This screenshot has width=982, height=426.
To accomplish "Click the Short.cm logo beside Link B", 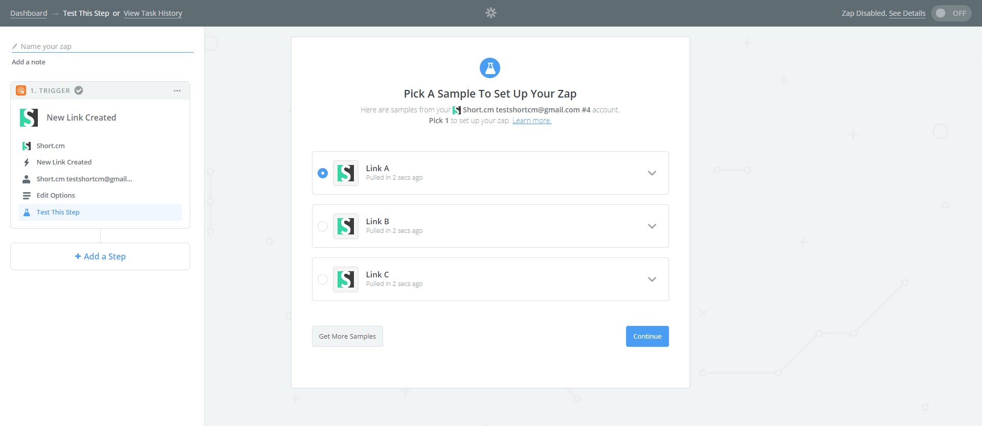I will coord(346,226).
